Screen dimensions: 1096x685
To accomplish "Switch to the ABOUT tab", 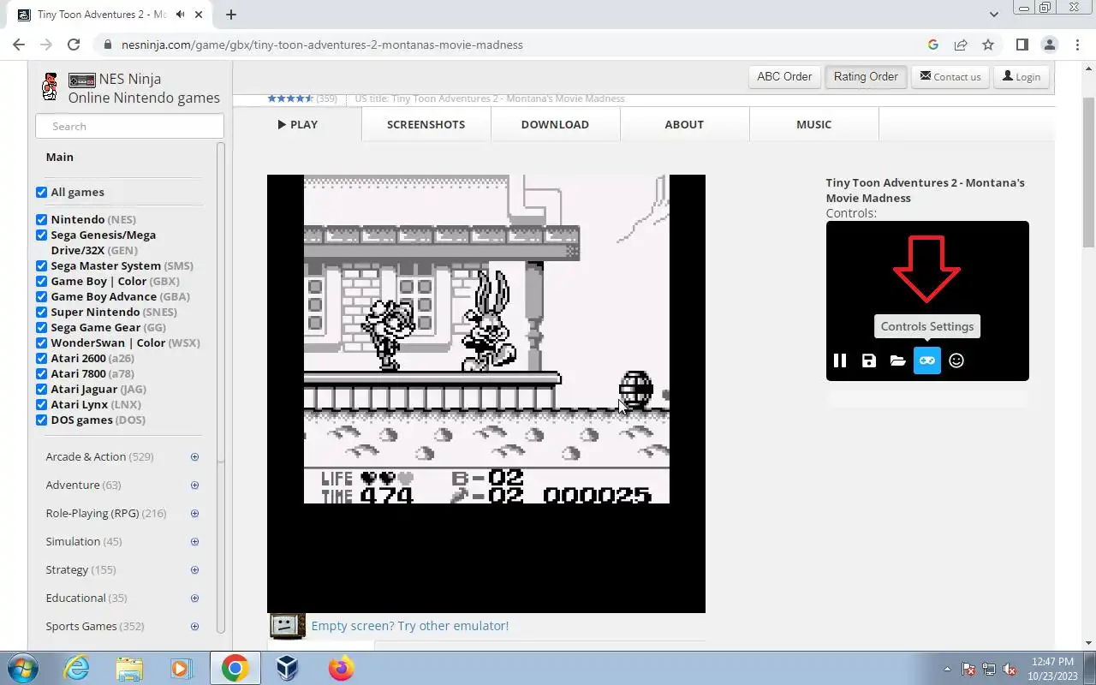I will pyautogui.click(x=684, y=124).
